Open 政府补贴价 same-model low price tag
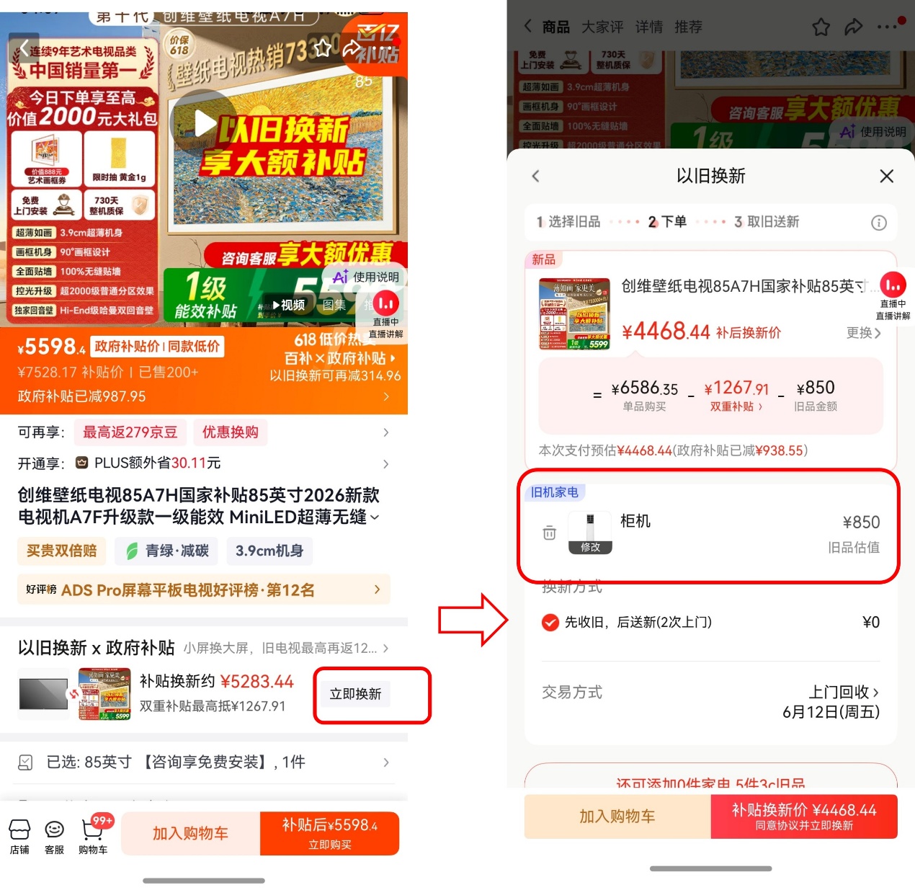Screen dimensions: 915x890 click(x=156, y=347)
